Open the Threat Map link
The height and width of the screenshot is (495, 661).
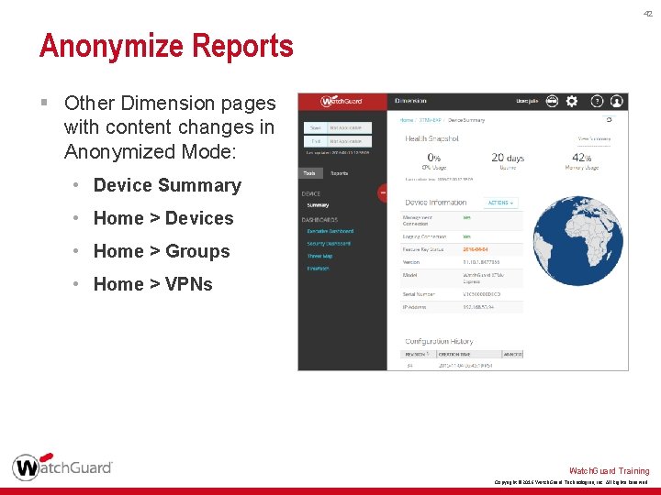(319, 256)
